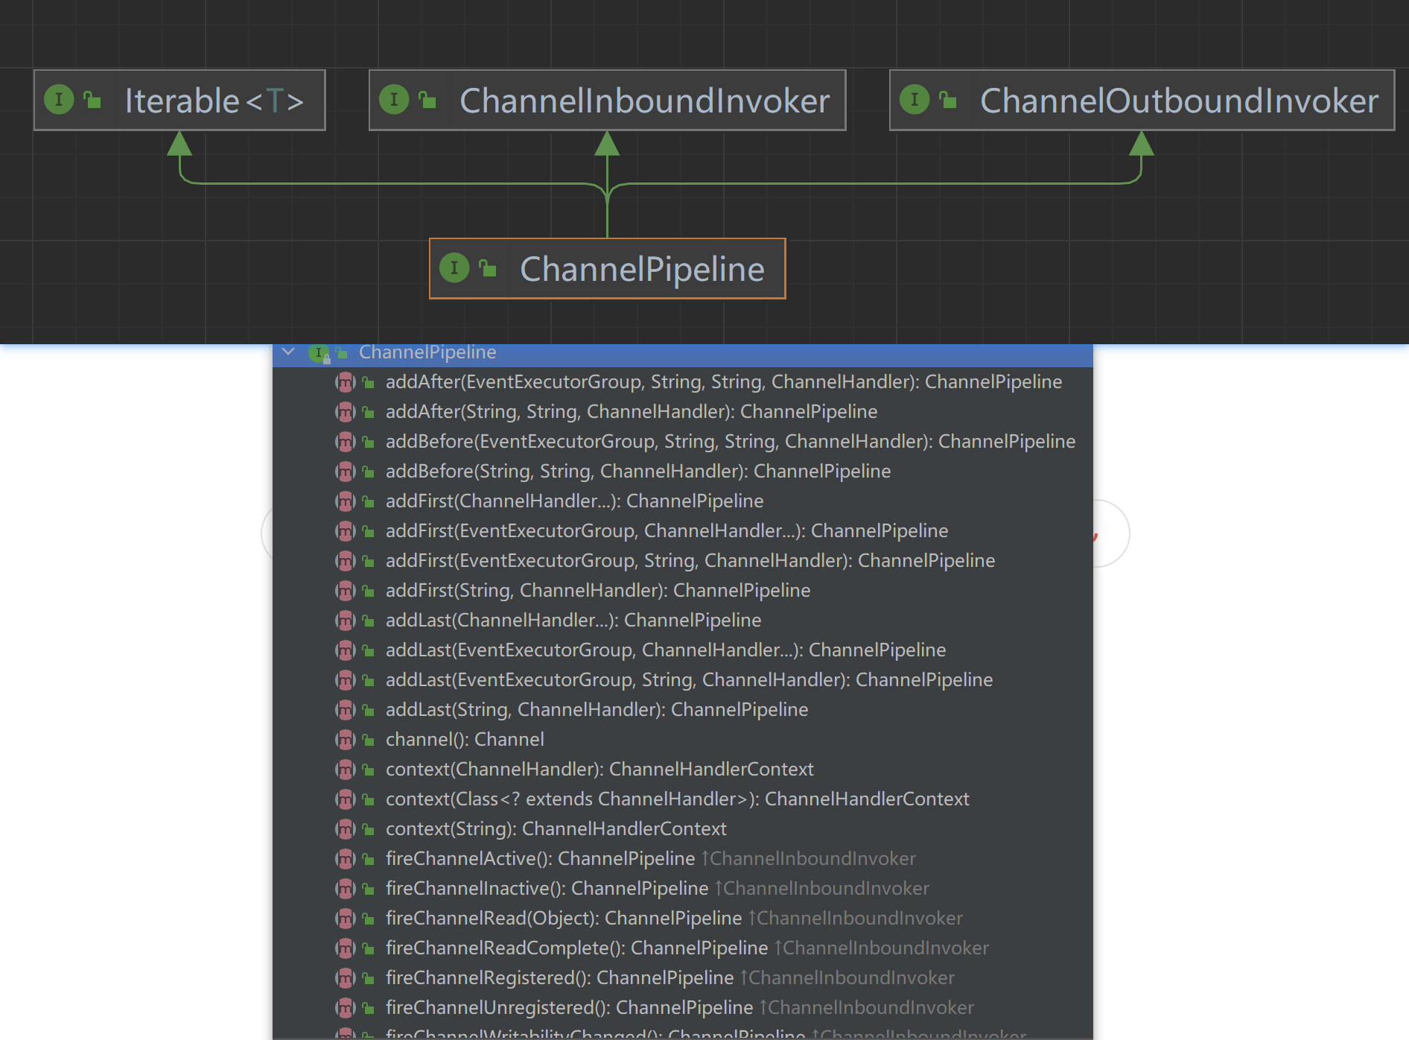Click method icon beside context(String) entry
The image size is (1409, 1040).
coord(345,829)
